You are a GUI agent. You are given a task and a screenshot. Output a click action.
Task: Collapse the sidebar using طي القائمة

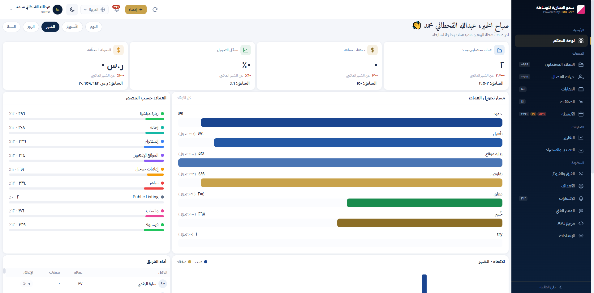coord(551,287)
